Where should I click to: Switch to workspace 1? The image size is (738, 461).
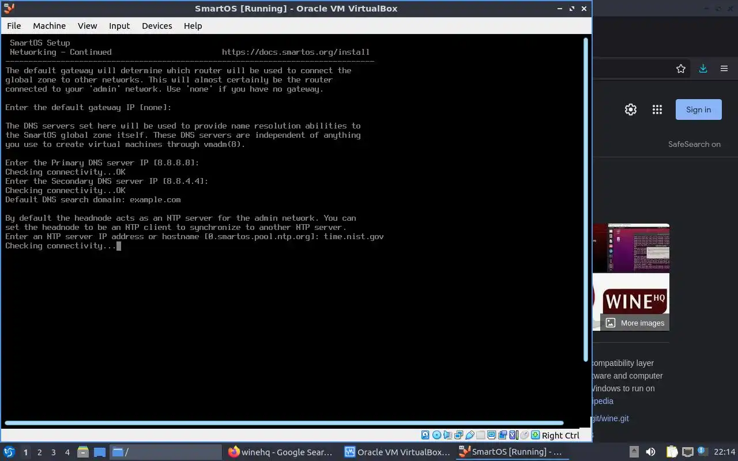coord(25,452)
